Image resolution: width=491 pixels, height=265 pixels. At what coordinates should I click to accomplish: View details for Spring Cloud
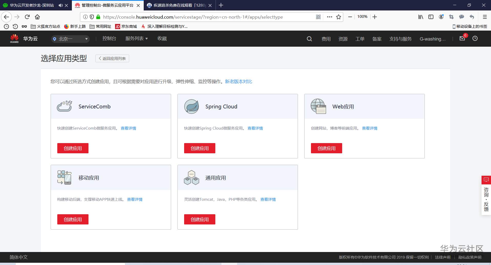point(255,128)
